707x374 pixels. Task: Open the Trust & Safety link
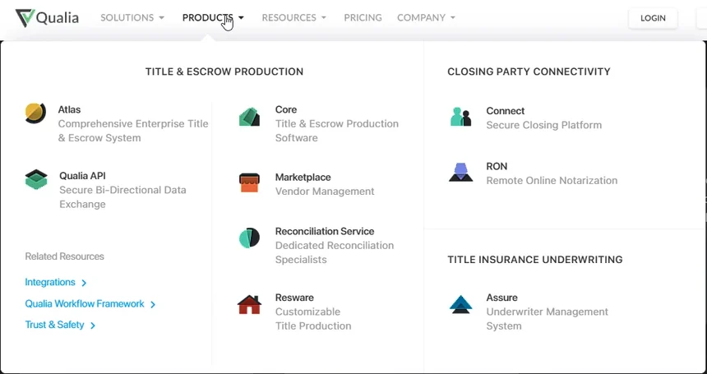click(x=54, y=325)
